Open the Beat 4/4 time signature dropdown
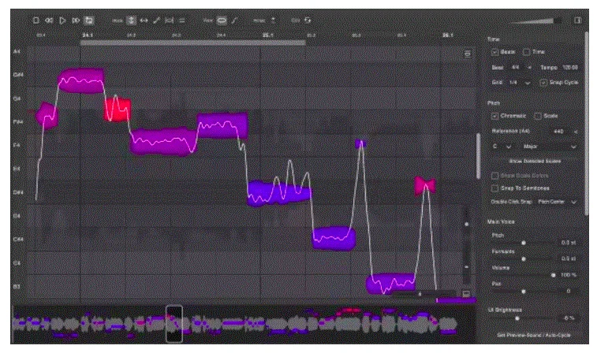 click(x=521, y=67)
